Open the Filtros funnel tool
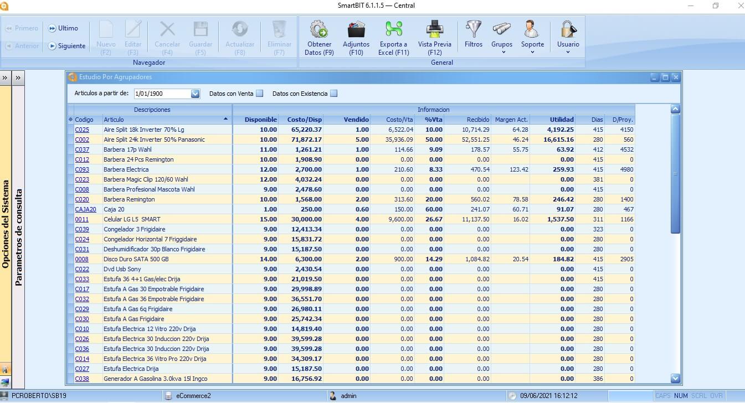This screenshot has width=745, height=403. [474, 34]
